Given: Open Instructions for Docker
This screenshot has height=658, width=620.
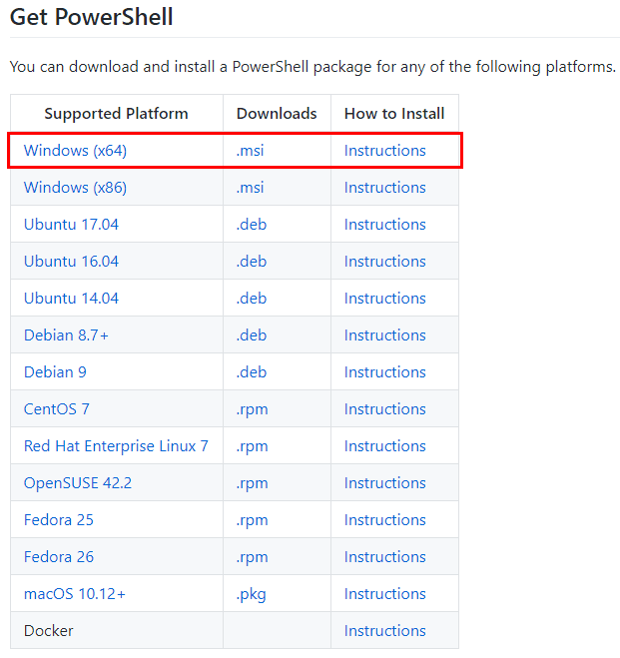Looking at the screenshot, I should 384,631.
